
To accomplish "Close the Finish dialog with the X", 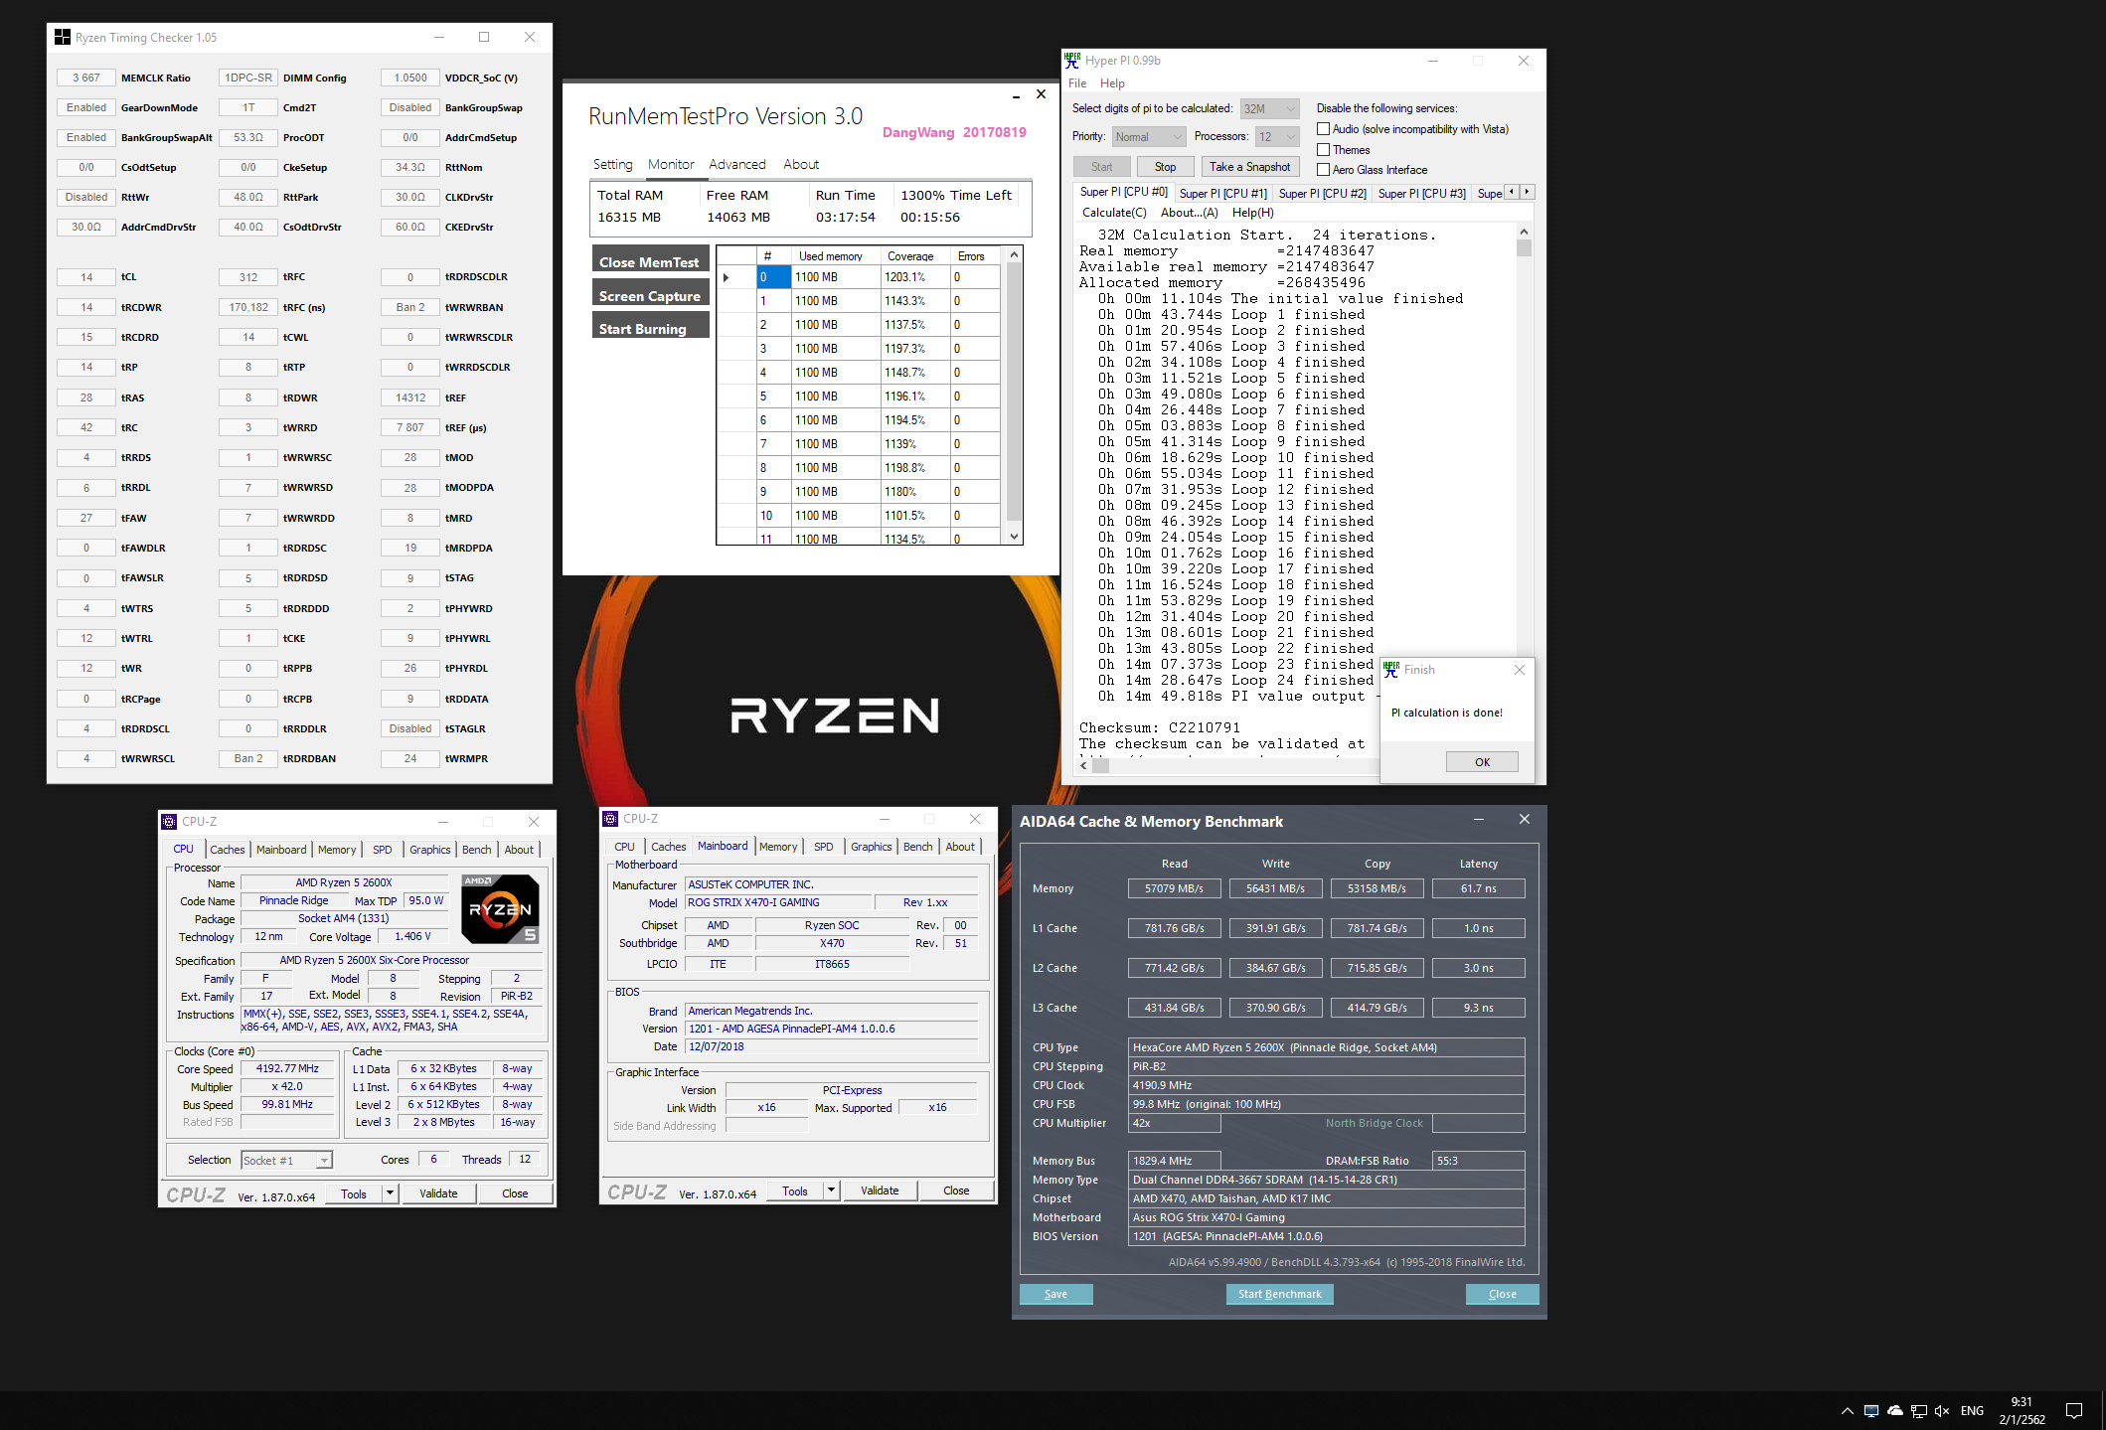I will 1519,670.
